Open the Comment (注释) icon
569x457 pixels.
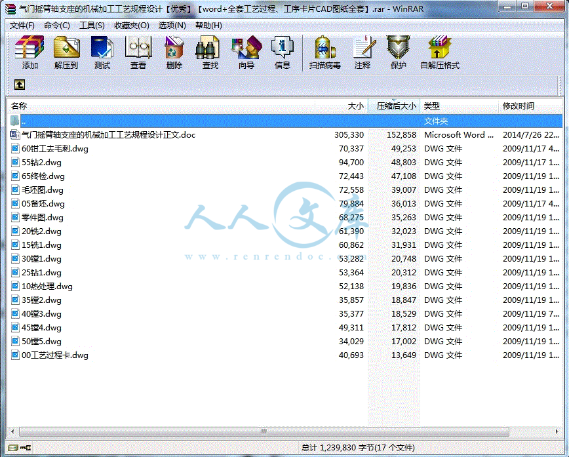[364, 47]
